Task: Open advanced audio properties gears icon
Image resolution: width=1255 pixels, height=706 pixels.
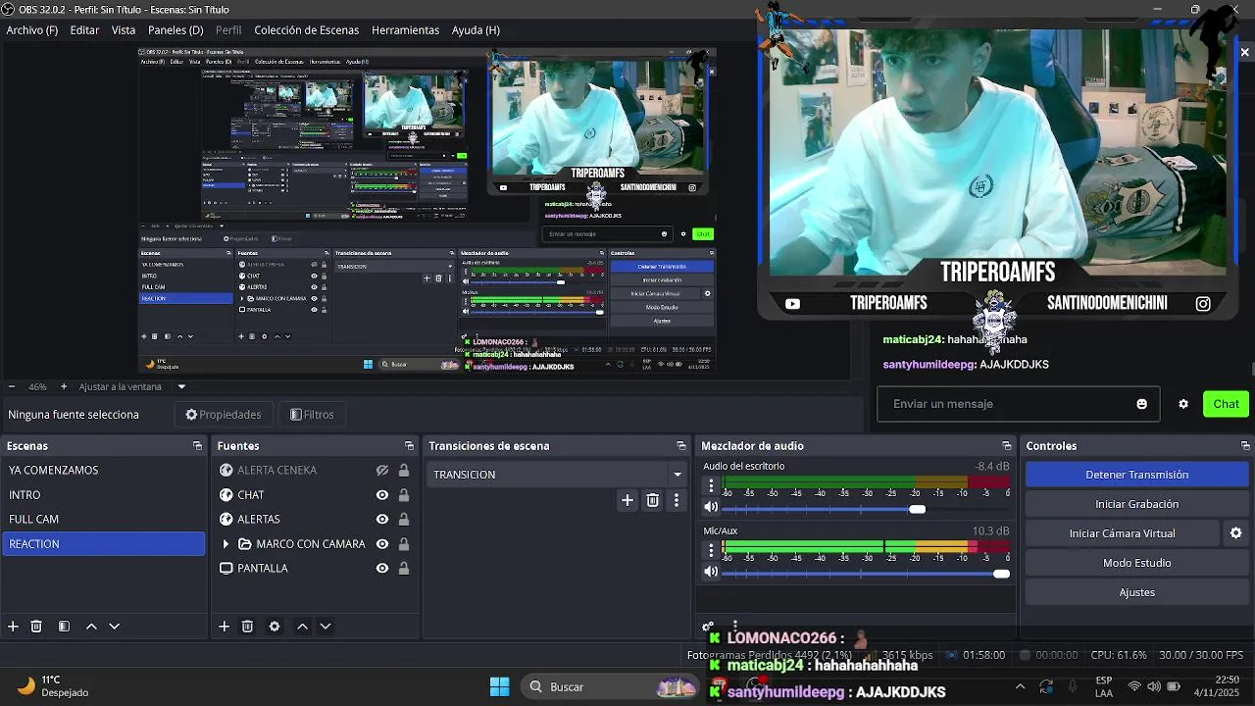Action: pos(708,627)
